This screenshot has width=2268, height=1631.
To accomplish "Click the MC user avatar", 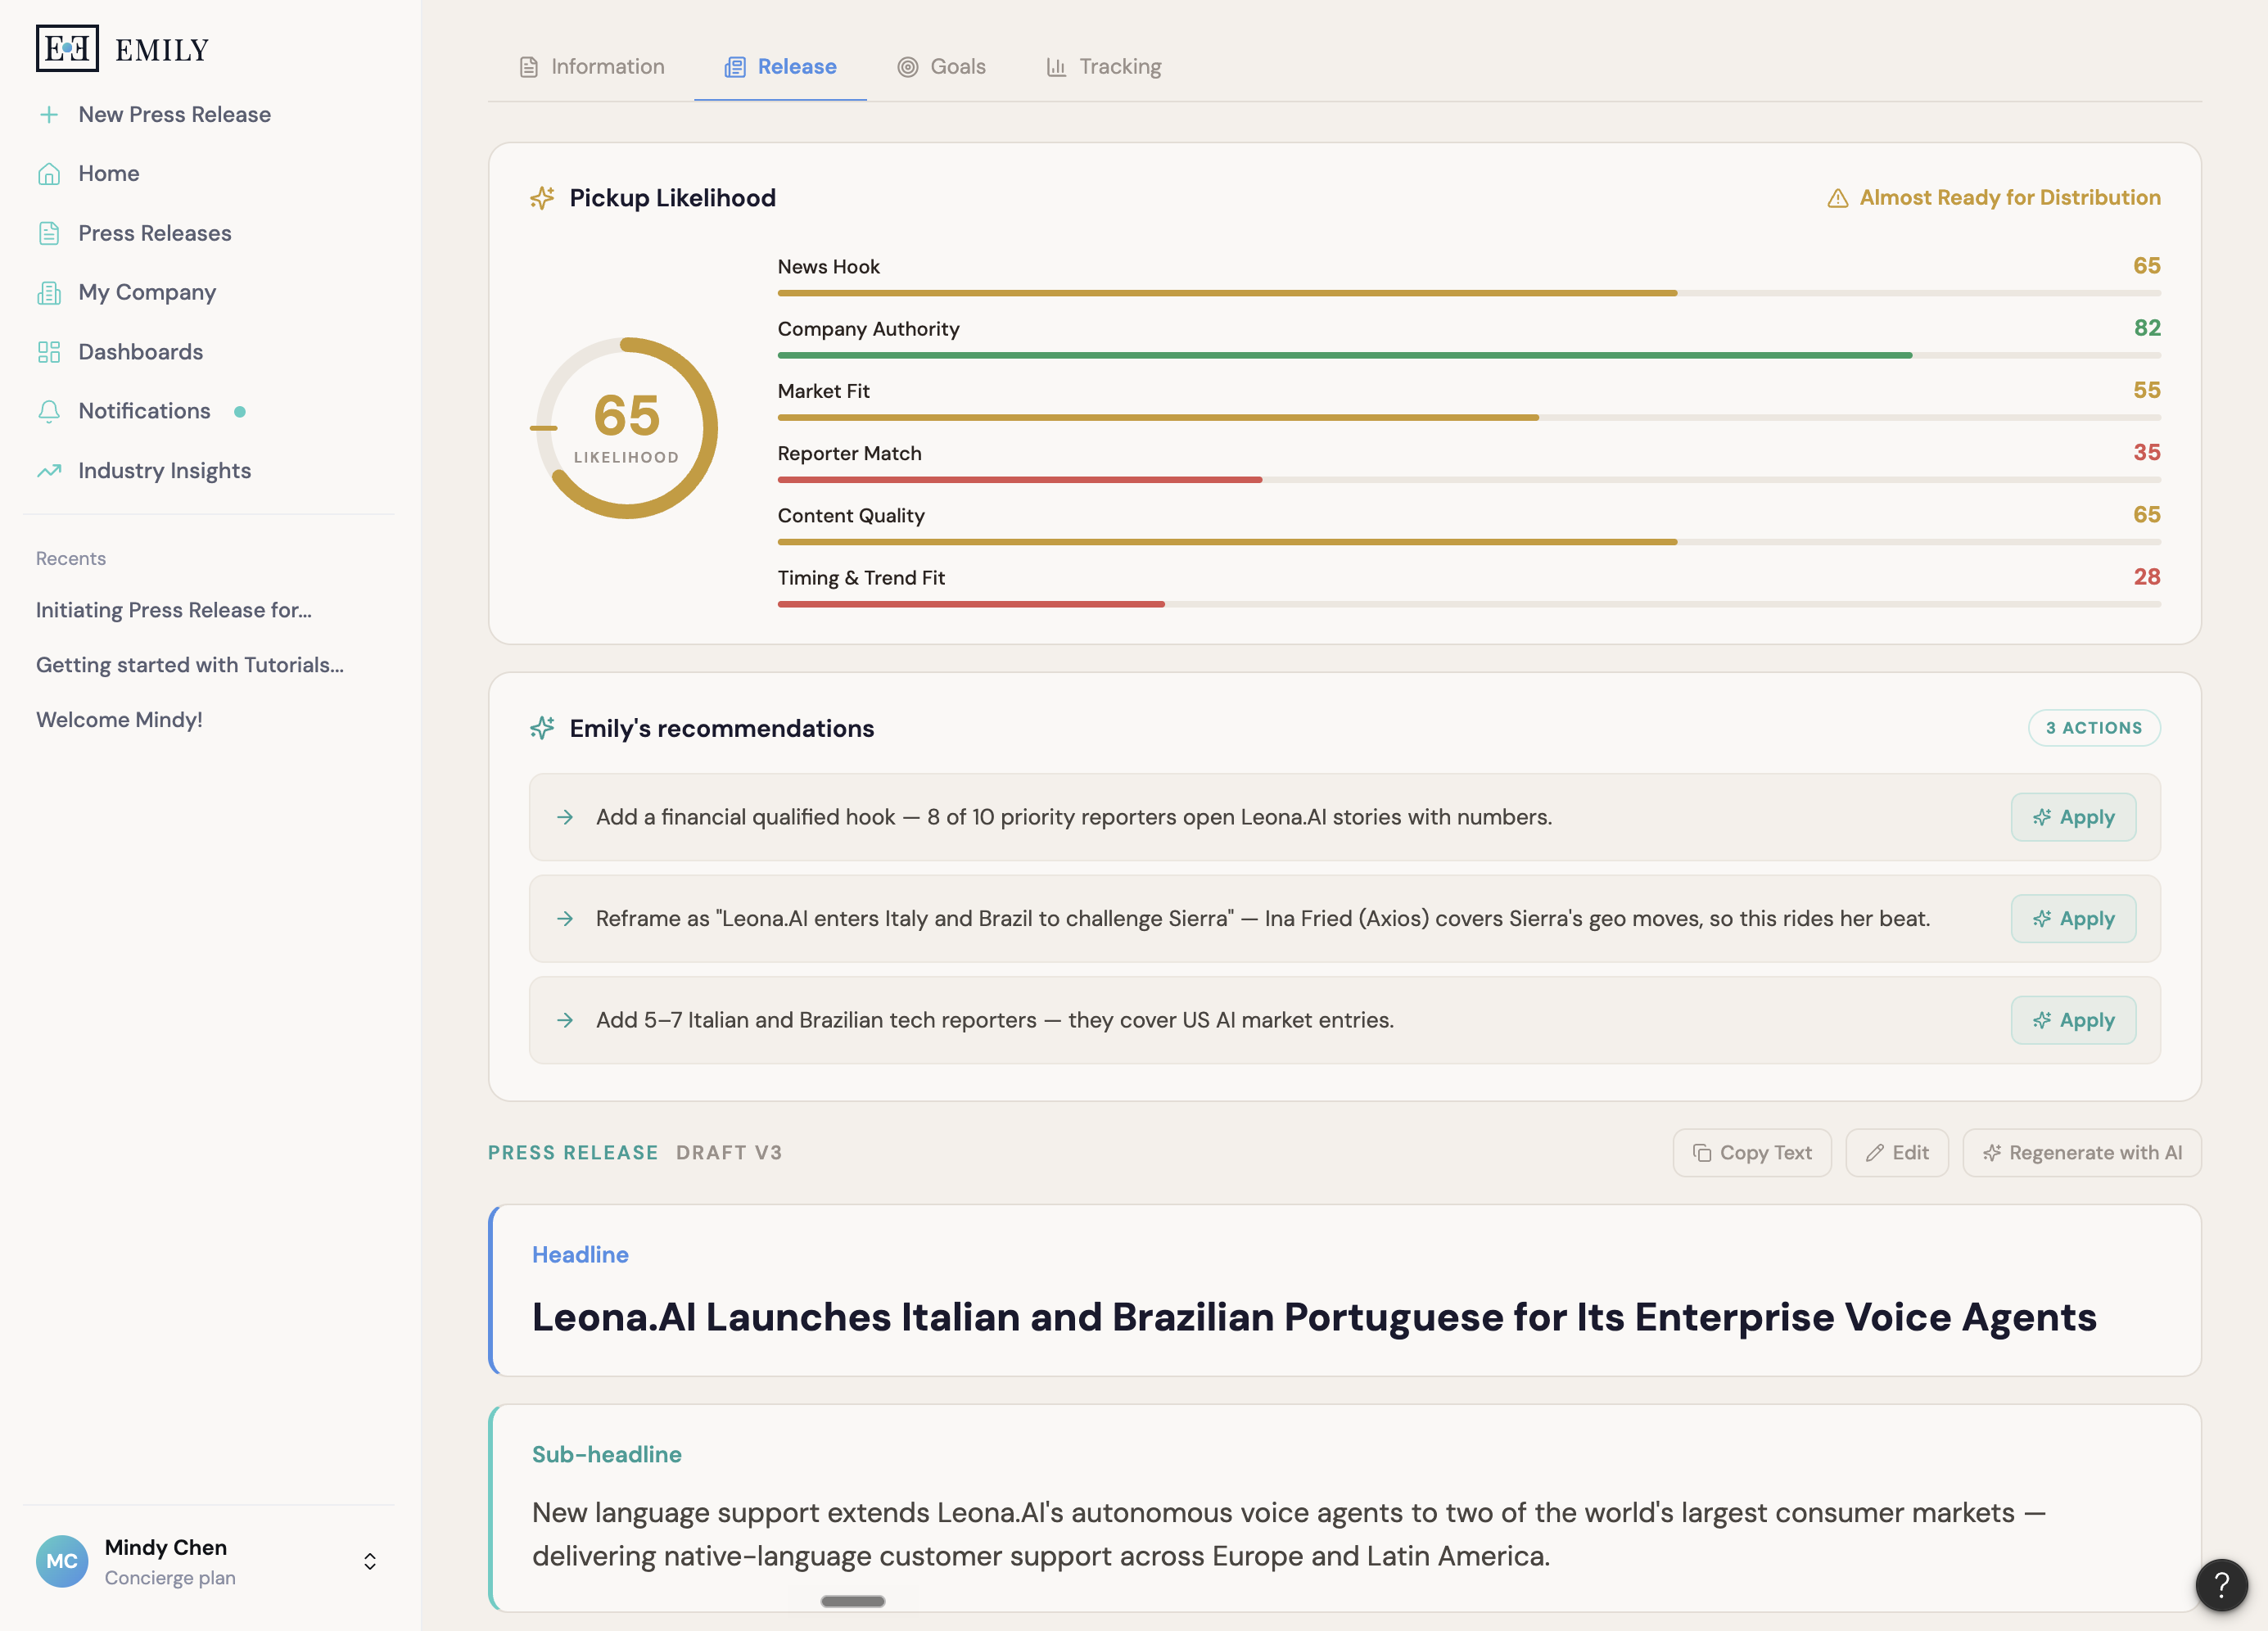I will point(62,1561).
